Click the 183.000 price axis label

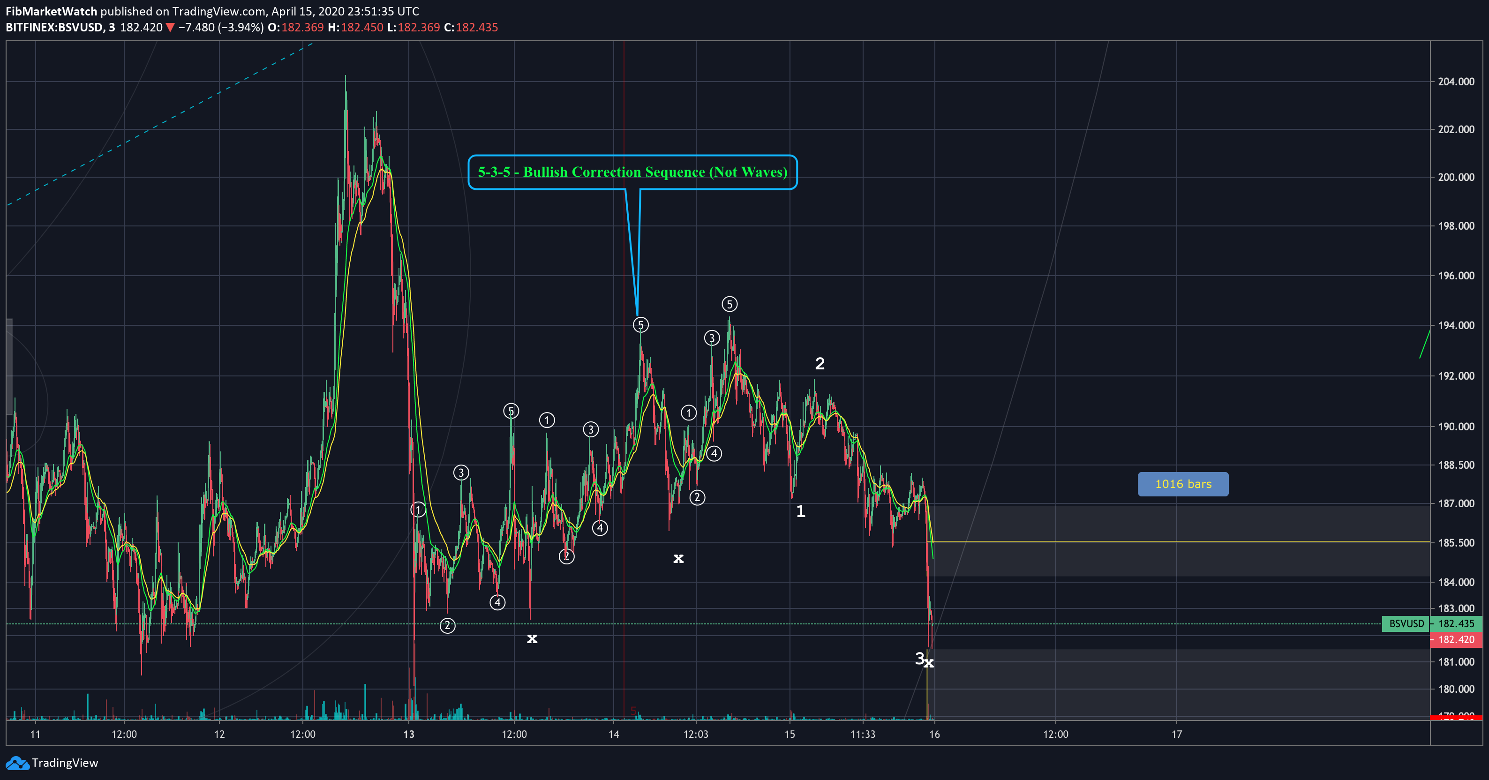(x=1455, y=608)
